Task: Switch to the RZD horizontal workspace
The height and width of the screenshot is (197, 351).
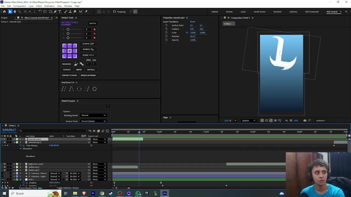Action: pos(312,12)
